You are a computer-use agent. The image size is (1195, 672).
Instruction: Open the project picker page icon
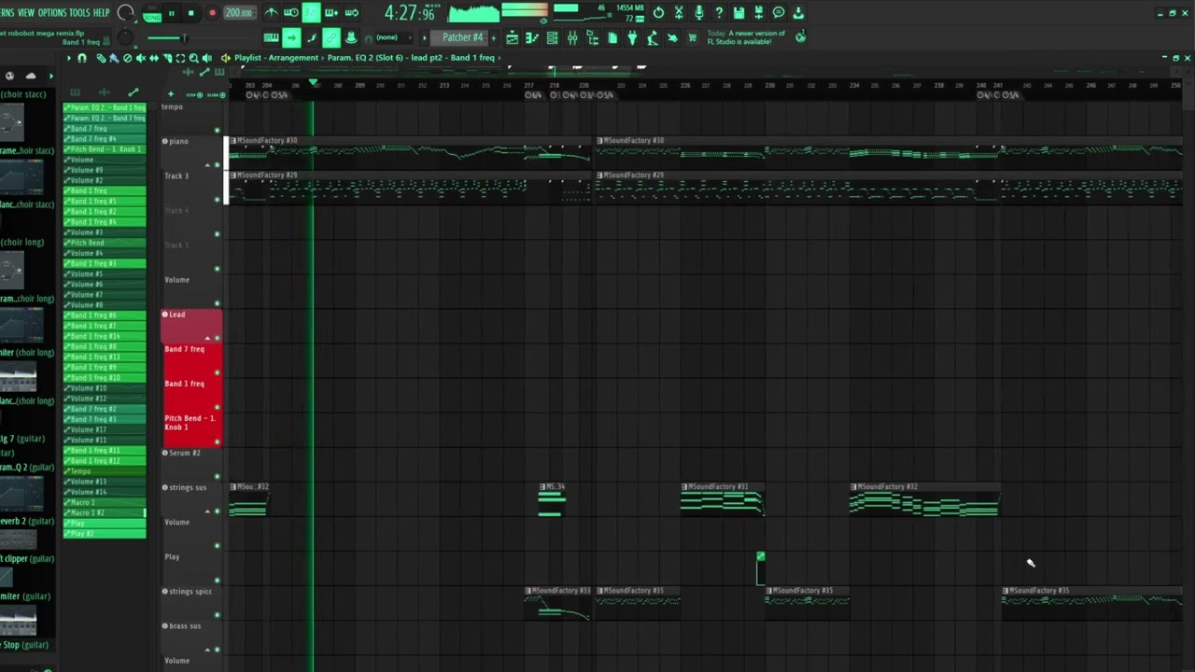[x=612, y=37]
